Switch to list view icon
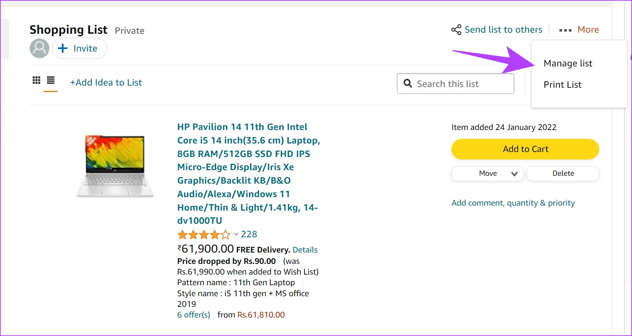 point(51,80)
